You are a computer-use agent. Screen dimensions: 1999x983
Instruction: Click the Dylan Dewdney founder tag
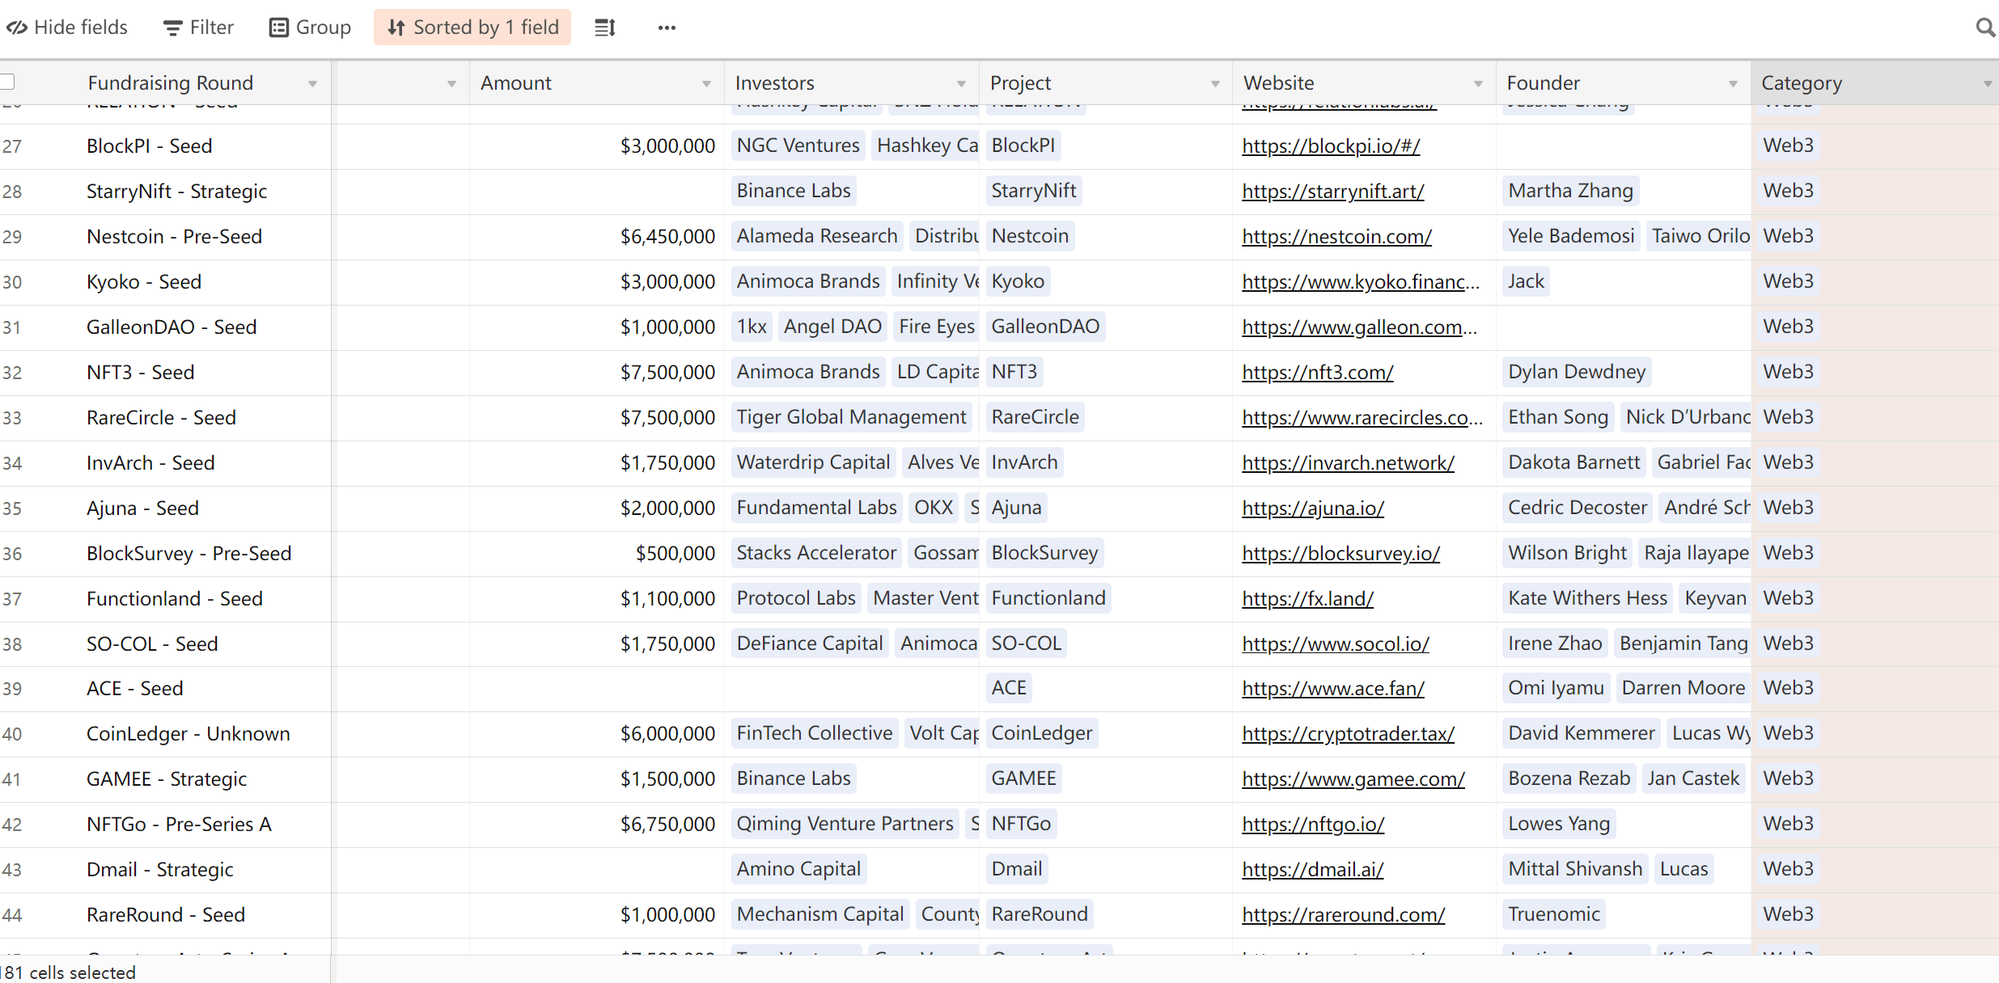click(x=1577, y=372)
